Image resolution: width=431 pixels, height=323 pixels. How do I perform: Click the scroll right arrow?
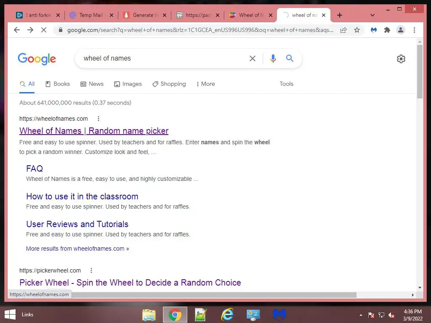coord(412,295)
